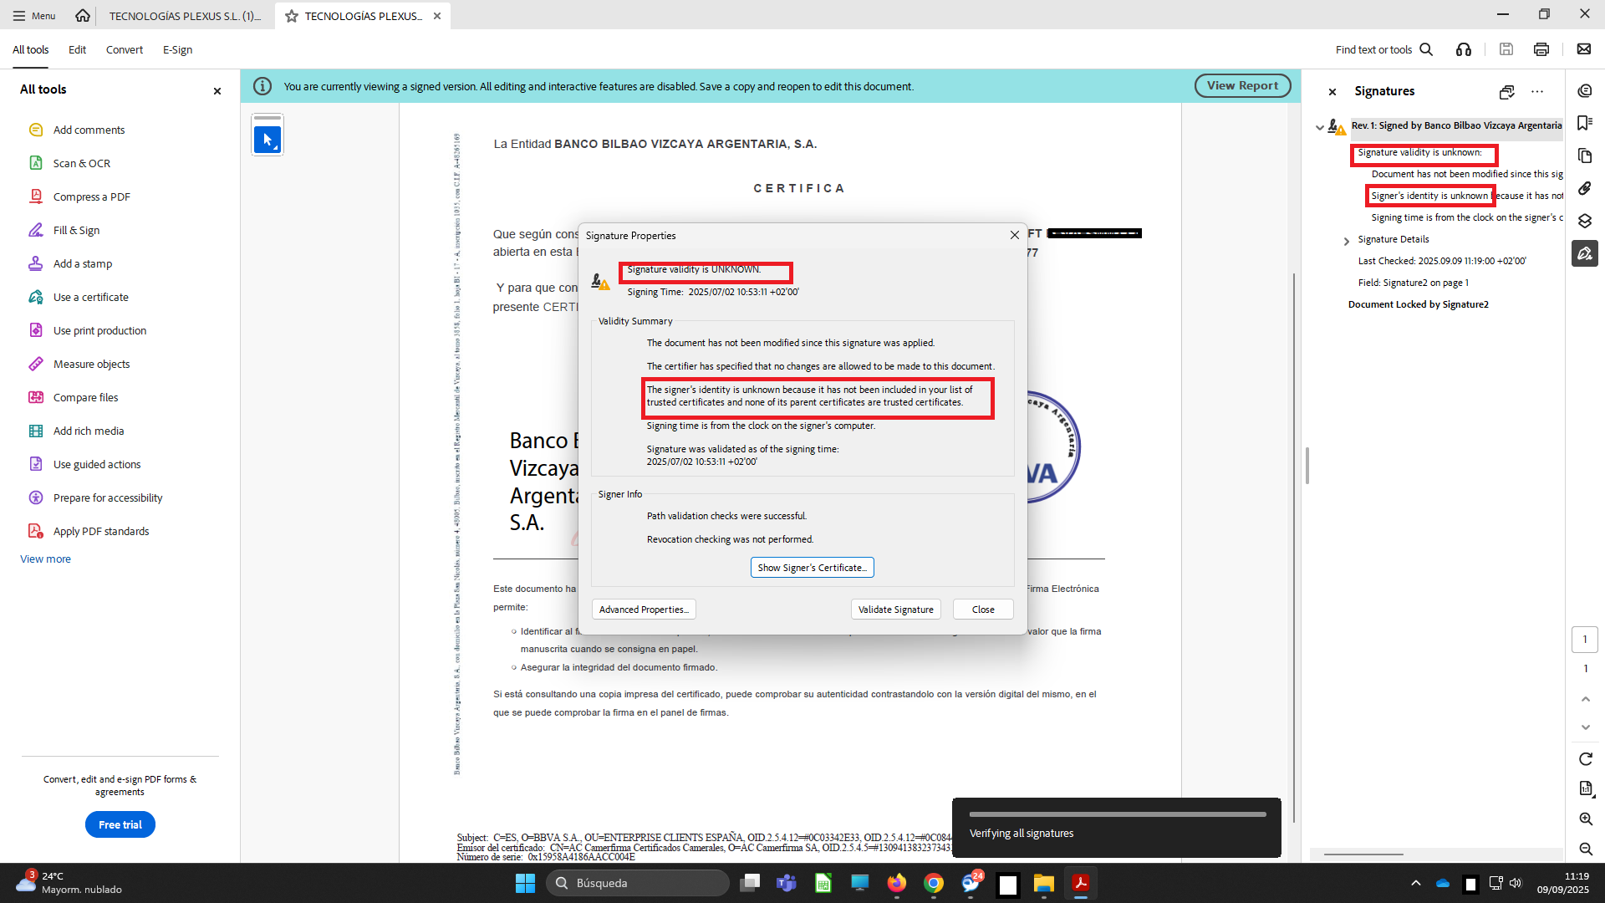The image size is (1605, 903).
Task: Click the Zoom out icon
Action: click(x=1585, y=849)
